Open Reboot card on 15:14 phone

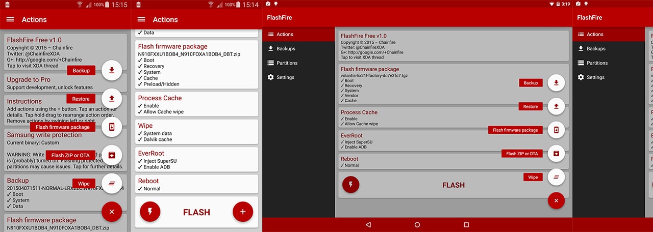point(196,184)
